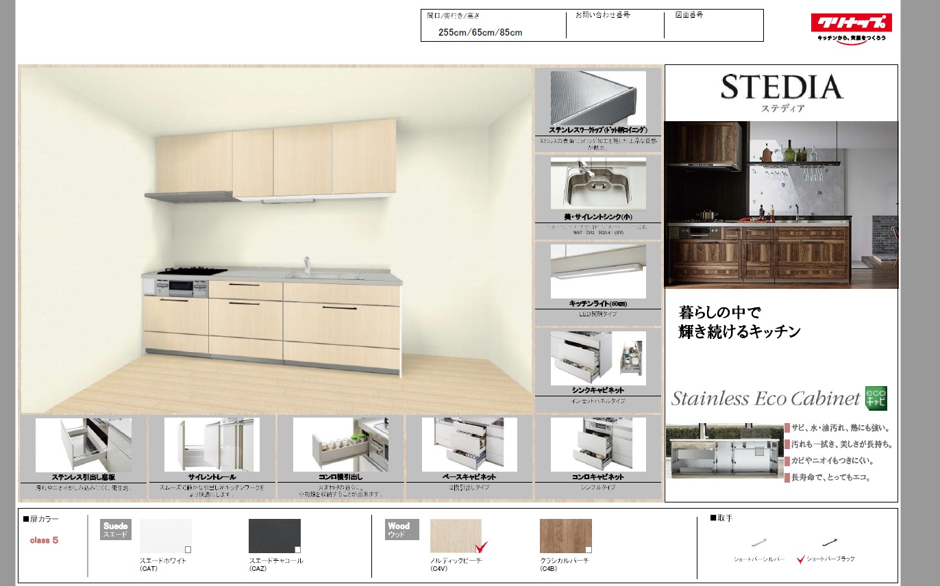This screenshot has width=940, height=586.
Task: Click the サビ、水・油汚れ、熱にも強い bullet
Action: (840, 428)
